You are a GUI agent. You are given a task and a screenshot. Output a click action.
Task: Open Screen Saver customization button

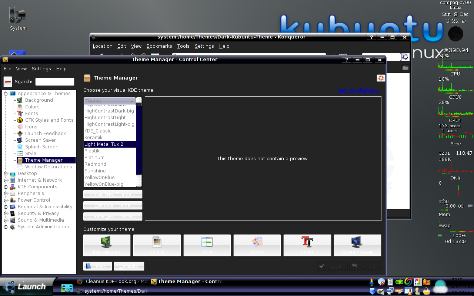tap(357, 245)
